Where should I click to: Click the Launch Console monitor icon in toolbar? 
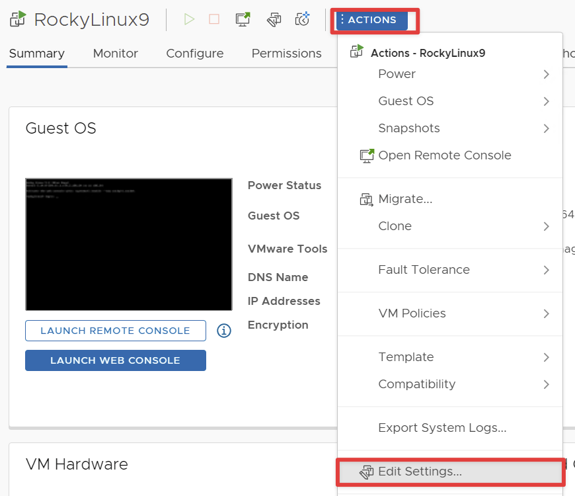click(x=243, y=20)
